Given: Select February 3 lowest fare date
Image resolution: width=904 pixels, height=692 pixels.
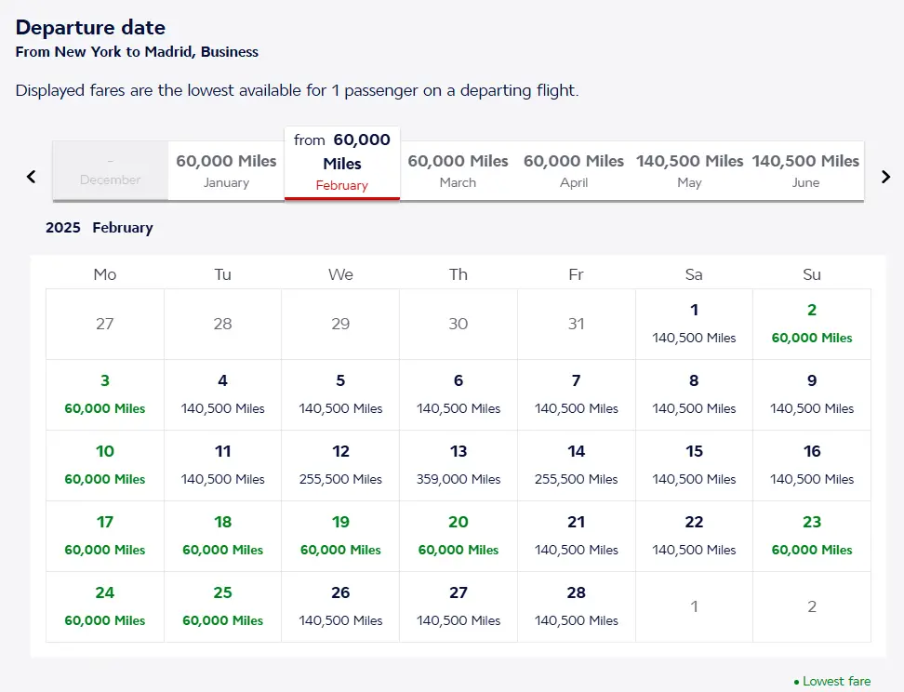Looking at the screenshot, I should (105, 394).
